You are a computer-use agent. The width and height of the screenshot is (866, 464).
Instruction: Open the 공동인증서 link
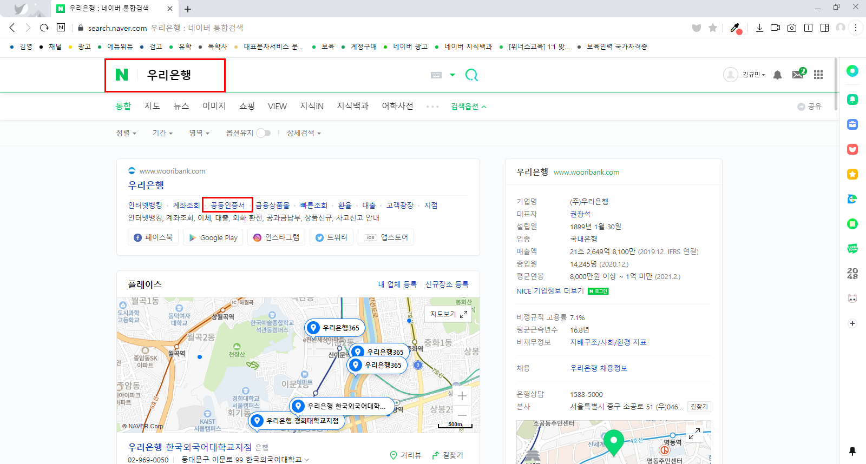click(x=227, y=206)
